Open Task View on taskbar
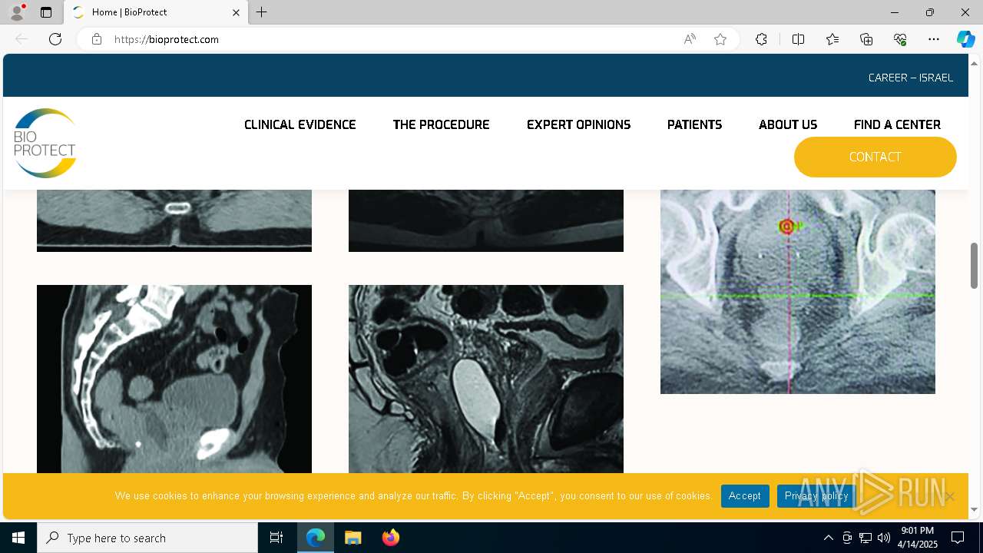This screenshot has width=983, height=553. 276,538
